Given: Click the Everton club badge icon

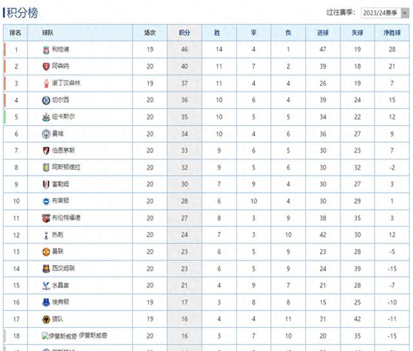Looking at the screenshot, I should [x=46, y=301].
